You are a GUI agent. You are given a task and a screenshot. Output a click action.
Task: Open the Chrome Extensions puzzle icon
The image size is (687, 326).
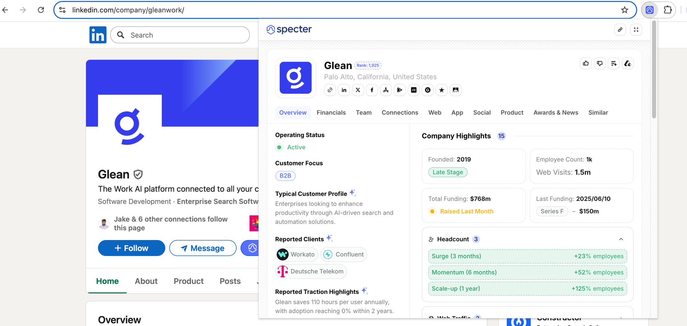pos(667,10)
